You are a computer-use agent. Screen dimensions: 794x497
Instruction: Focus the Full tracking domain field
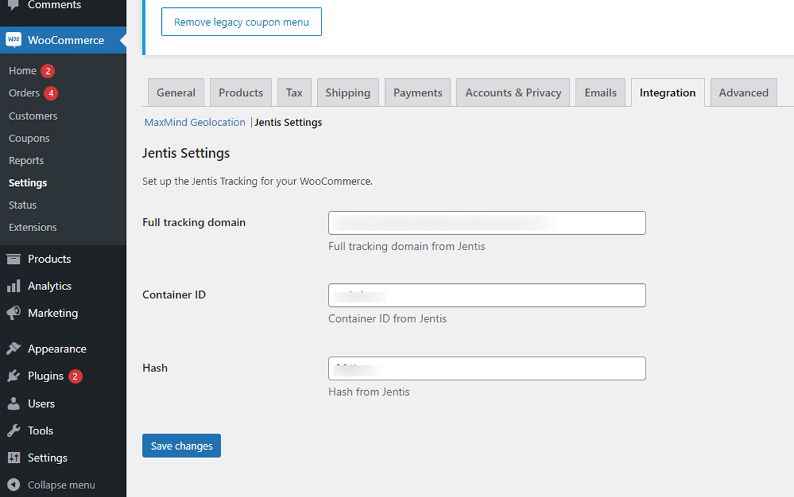487,223
